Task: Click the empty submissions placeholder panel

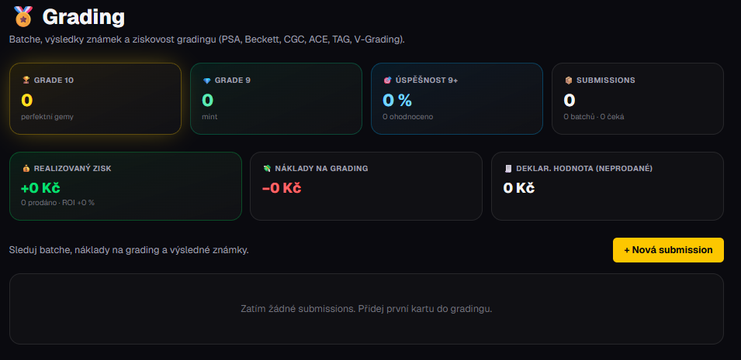Action: [x=366, y=309]
